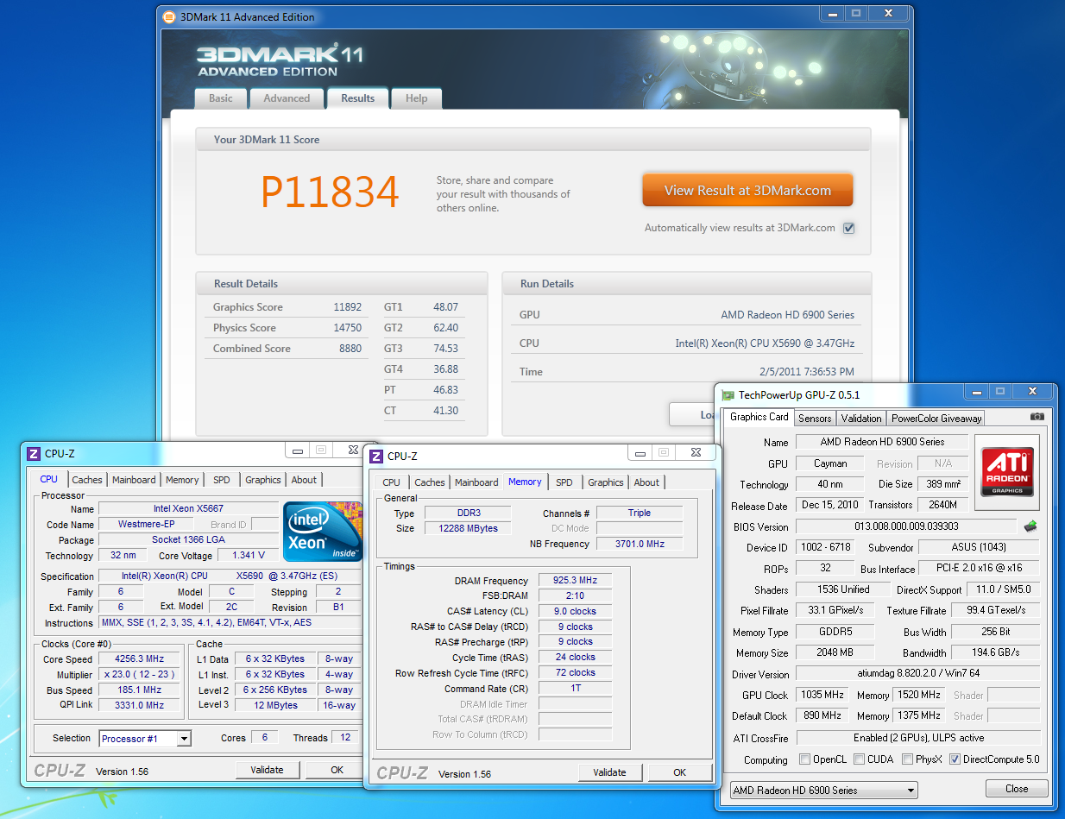Toggle the DirectCompute 5.0 checkbox
This screenshot has width=1065, height=819.
[x=955, y=759]
